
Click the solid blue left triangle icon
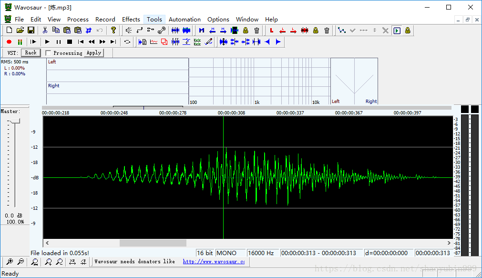pos(267,42)
